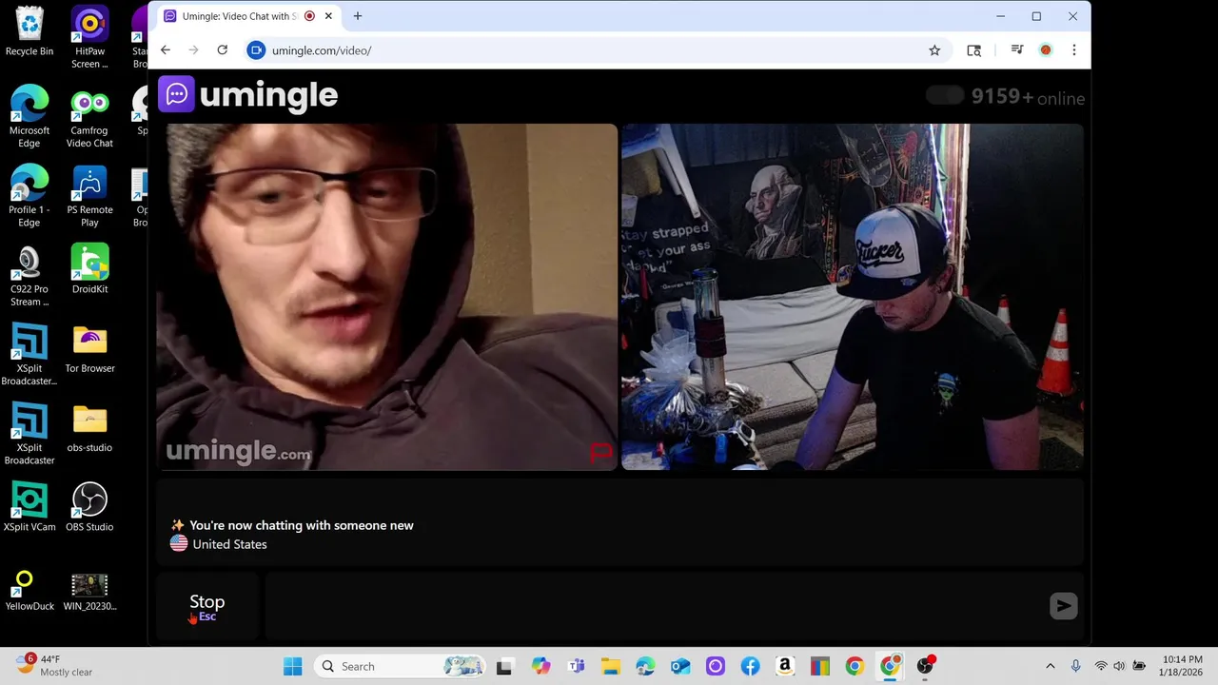Open the clock showing 10:14 PM
This screenshot has height=685, width=1218.
1181,666
